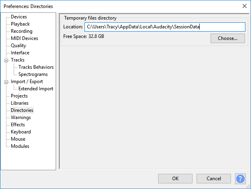This screenshot has height=189, width=251.
Task: Click the temporary files Location text field
Action: click(x=164, y=27)
